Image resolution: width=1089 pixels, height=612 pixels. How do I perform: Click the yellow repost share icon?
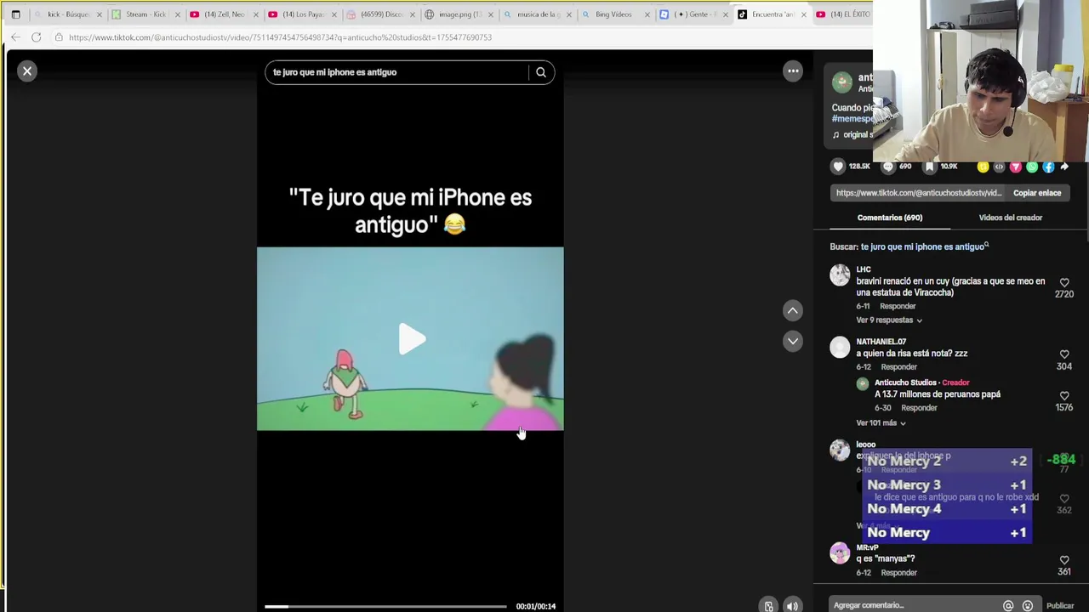tap(983, 167)
